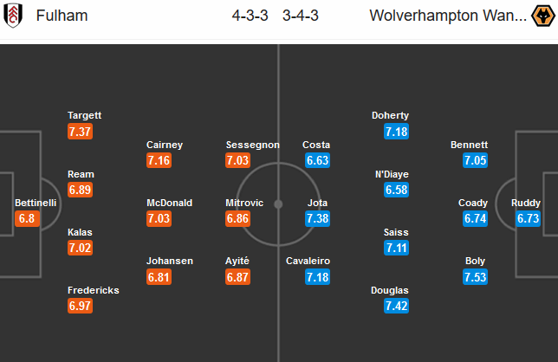
Task: Click Douglas's 7.42 rating badge
Action: pyautogui.click(x=396, y=307)
